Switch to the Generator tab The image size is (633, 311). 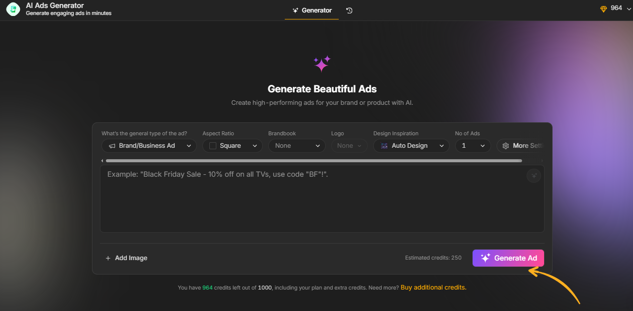312,10
